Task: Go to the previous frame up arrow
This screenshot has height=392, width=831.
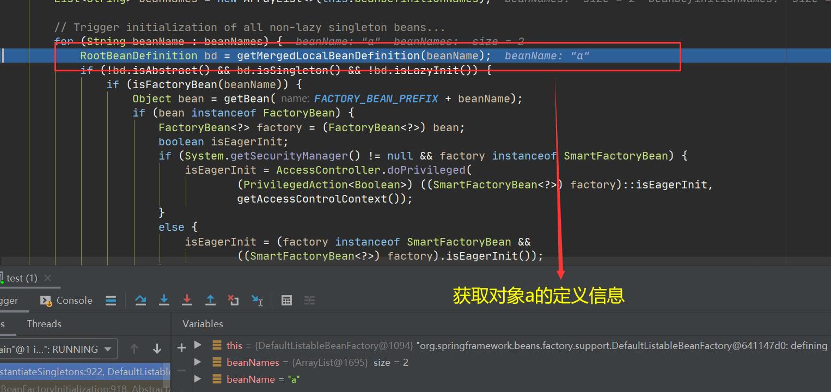Action: point(134,349)
